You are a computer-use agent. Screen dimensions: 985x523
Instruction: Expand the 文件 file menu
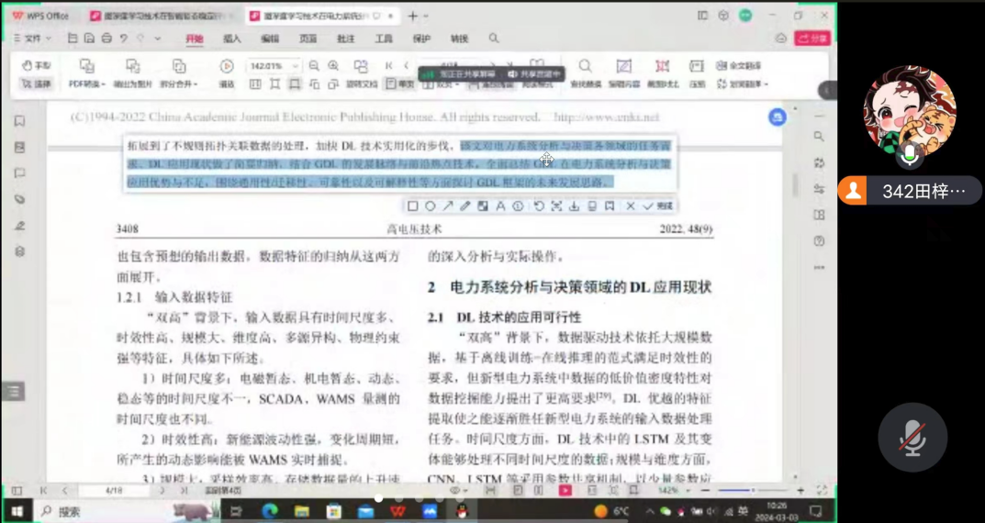coord(33,39)
